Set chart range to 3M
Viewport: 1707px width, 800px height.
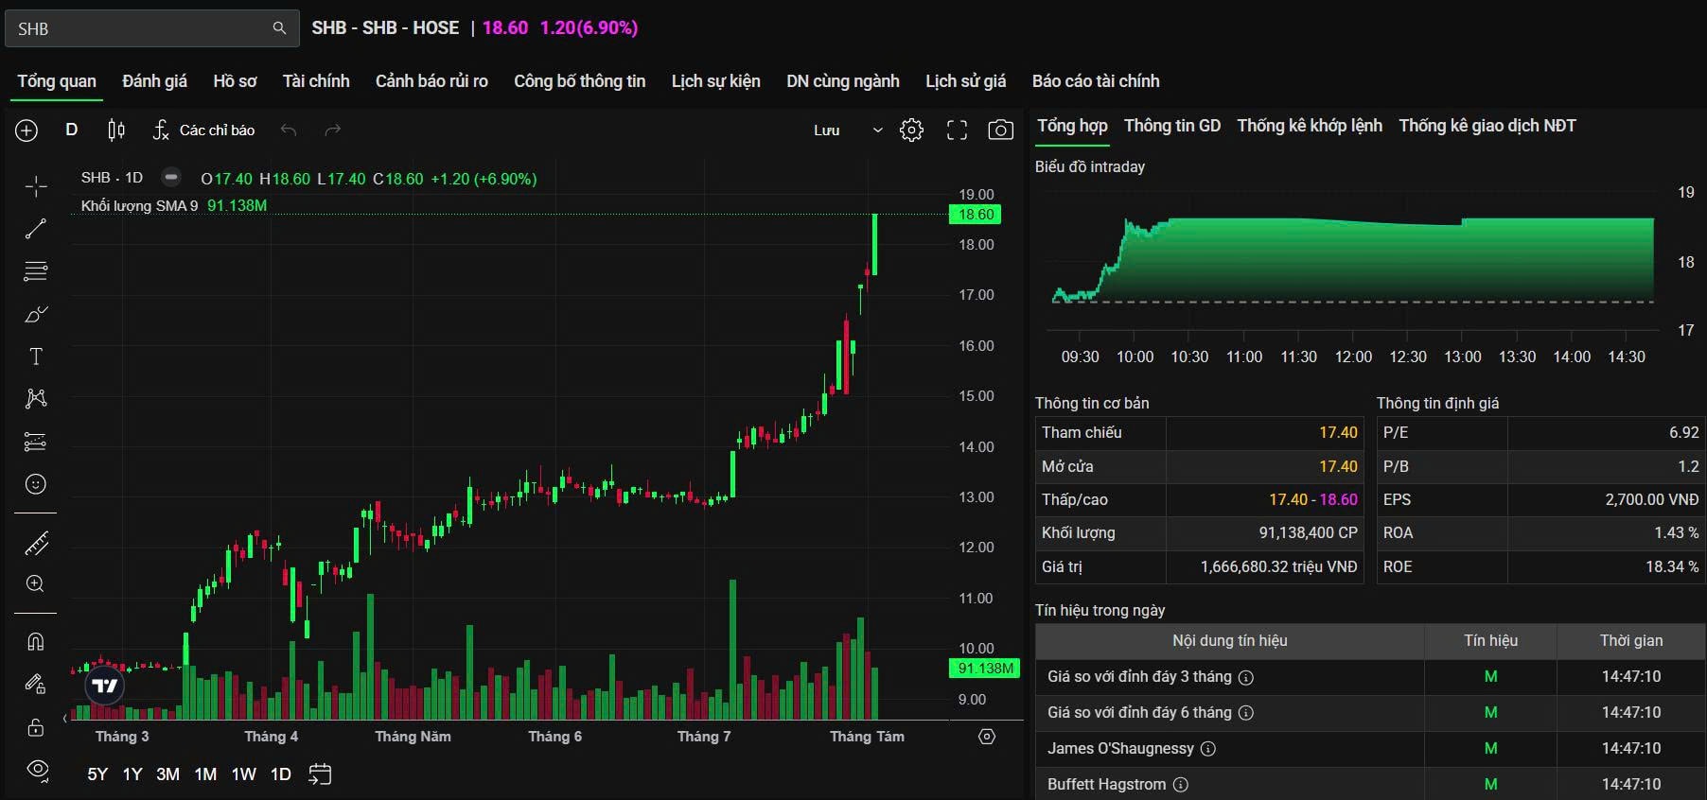pos(168,774)
